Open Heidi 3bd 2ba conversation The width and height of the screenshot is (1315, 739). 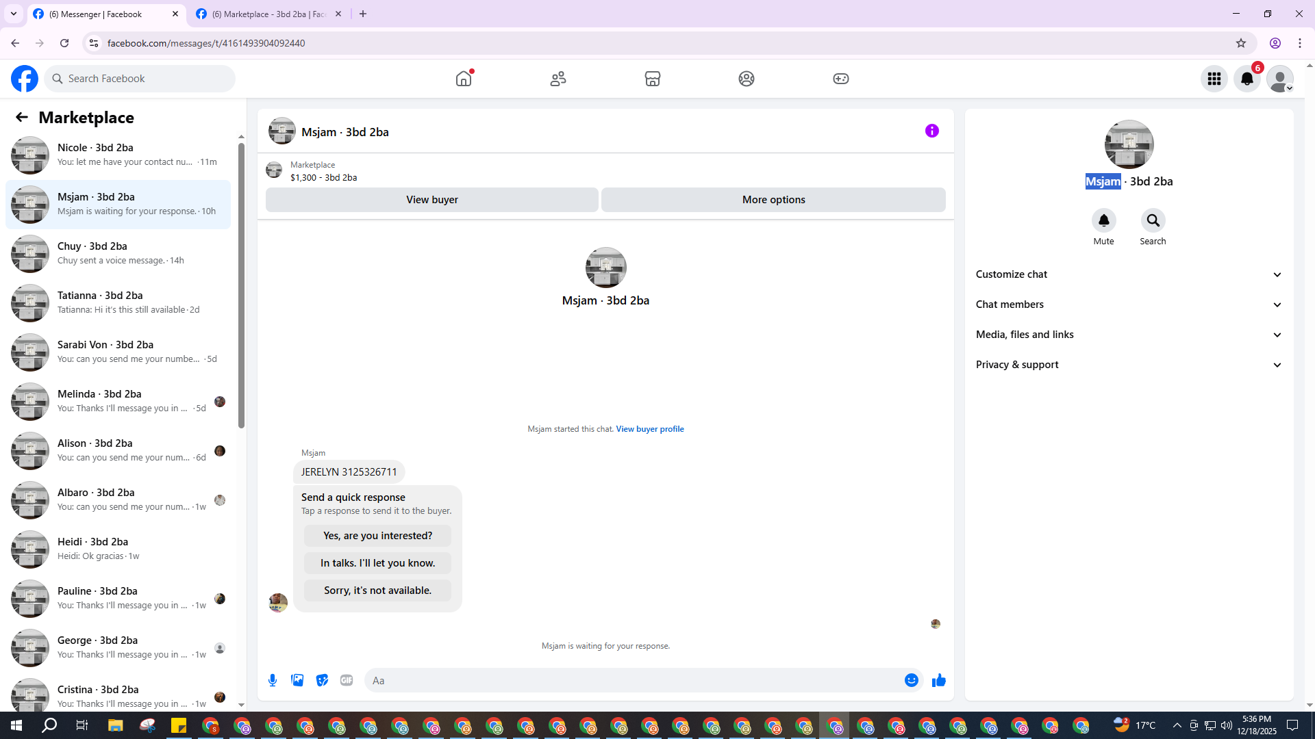tap(118, 549)
